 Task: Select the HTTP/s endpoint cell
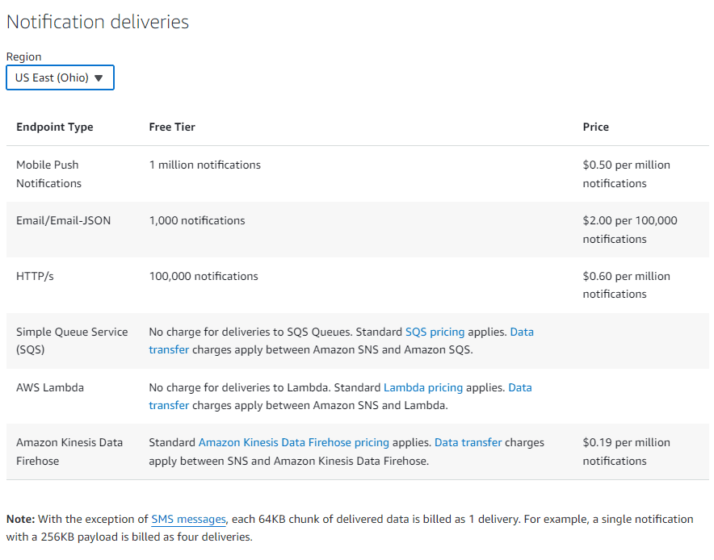tap(35, 276)
